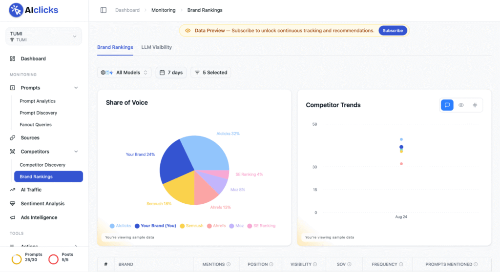The height and width of the screenshot is (272, 500).
Task: Toggle AIclicks series in the legend
Action: tap(120, 226)
